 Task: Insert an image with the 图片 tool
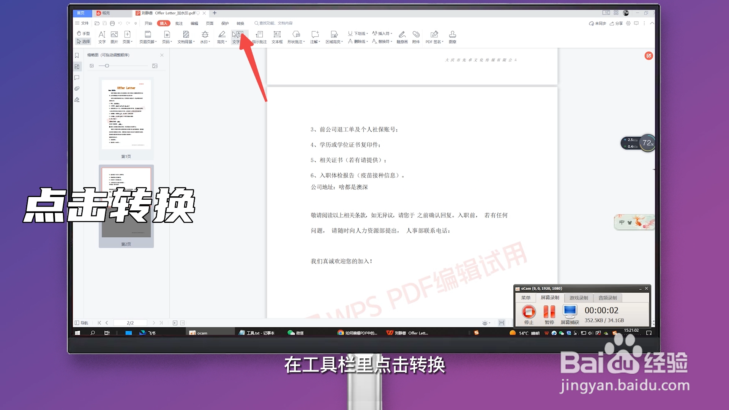pos(114,37)
